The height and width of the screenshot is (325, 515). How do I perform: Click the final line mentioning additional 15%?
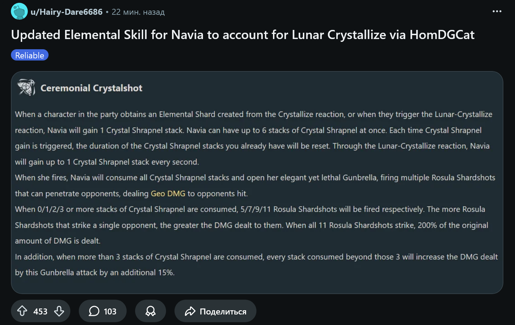click(95, 273)
